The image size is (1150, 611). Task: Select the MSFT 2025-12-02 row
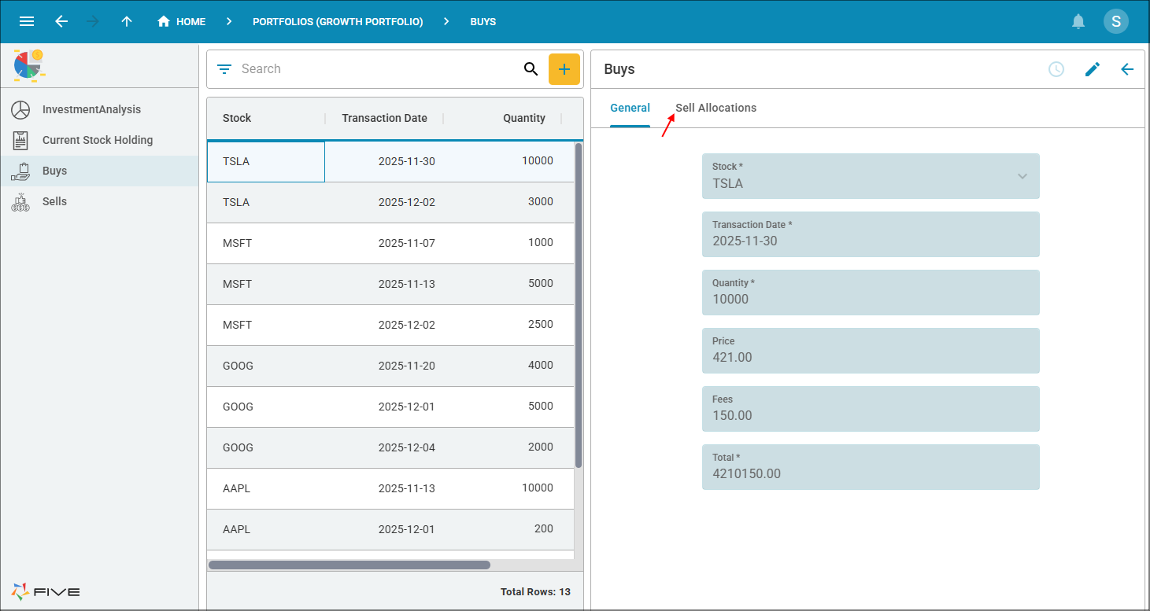point(390,325)
